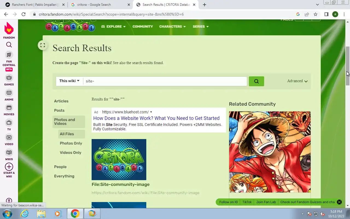Toggle the full-width expand content icon
Viewport: 350px width, 219px height.
(x=43, y=45)
